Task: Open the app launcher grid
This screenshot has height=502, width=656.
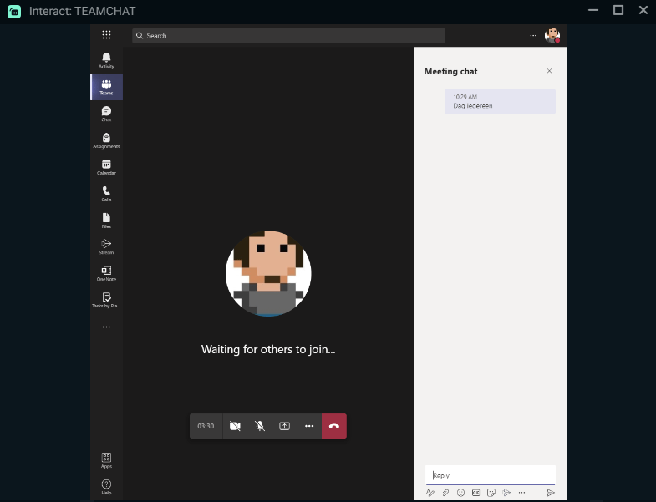Action: click(106, 35)
